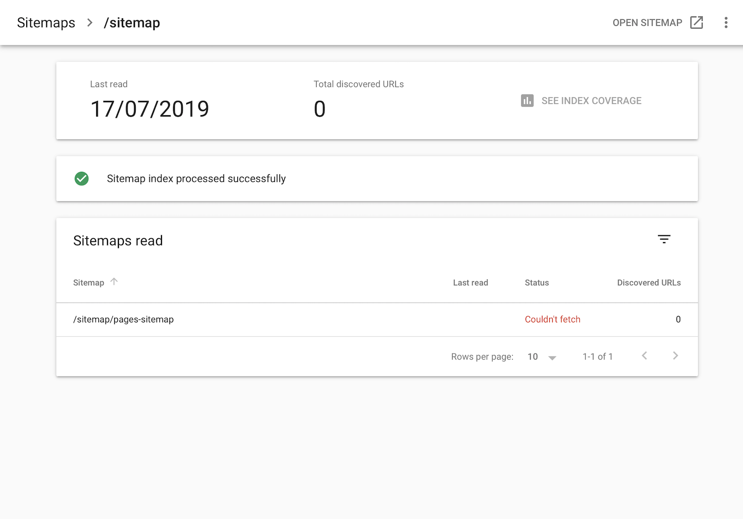This screenshot has width=743, height=519.
Task: Click the red Couldn't fetch status
Action: [552, 319]
